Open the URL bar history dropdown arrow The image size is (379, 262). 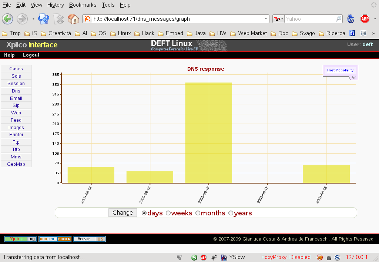[x=266, y=19]
